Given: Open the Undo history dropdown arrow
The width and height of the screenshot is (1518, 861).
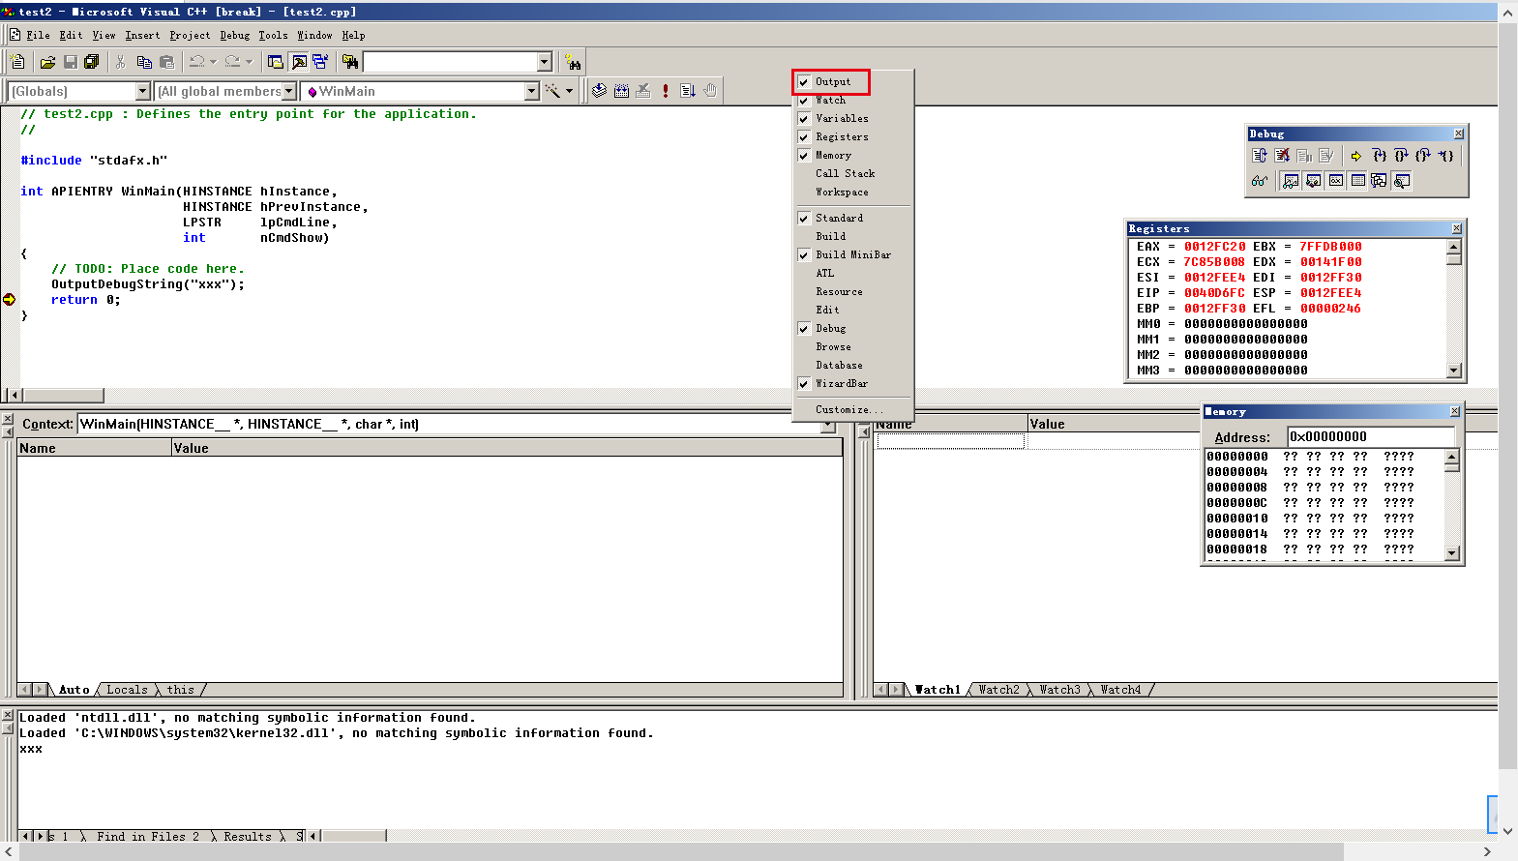Looking at the screenshot, I should click(213, 62).
